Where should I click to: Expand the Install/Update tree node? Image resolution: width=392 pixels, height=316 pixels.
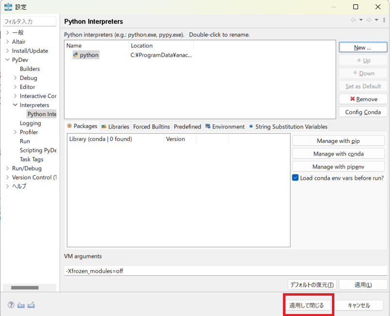[7, 51]
